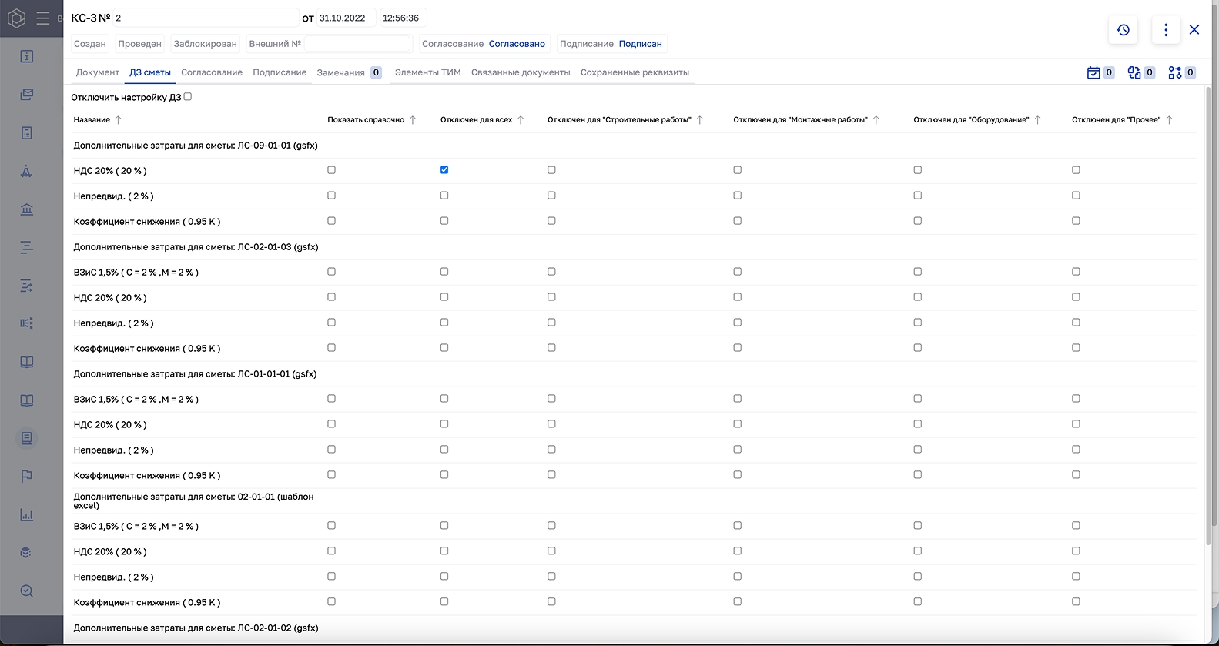This screenshot has width=1219, height=646.
Task: Check Оборудование box for НДС 20% ЛС-02-01-03
Action: 918,297
